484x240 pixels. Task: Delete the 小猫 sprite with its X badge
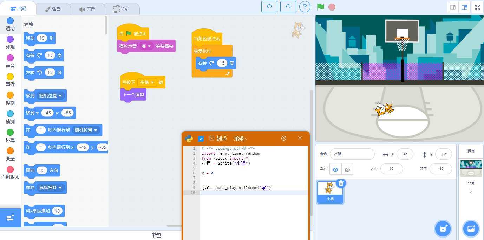coord(341,184)
